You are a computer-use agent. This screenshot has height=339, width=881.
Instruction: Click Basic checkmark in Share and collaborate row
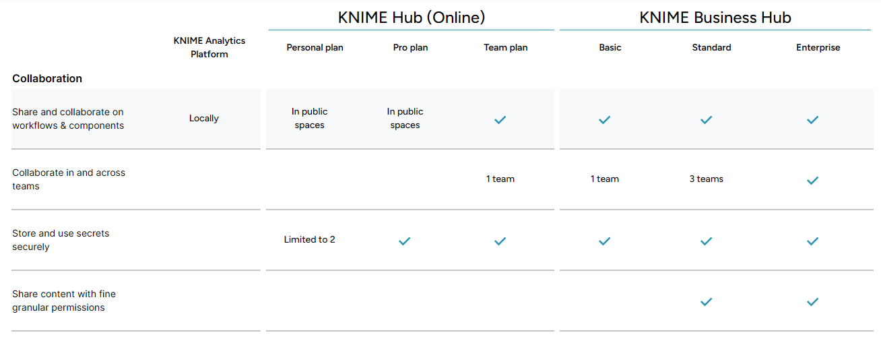coord(604,120)
